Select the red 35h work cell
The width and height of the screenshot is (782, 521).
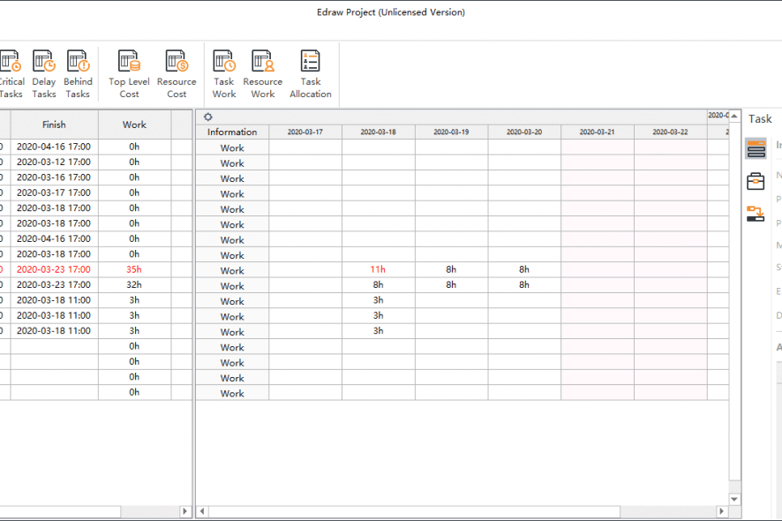(x=134, y=269)
